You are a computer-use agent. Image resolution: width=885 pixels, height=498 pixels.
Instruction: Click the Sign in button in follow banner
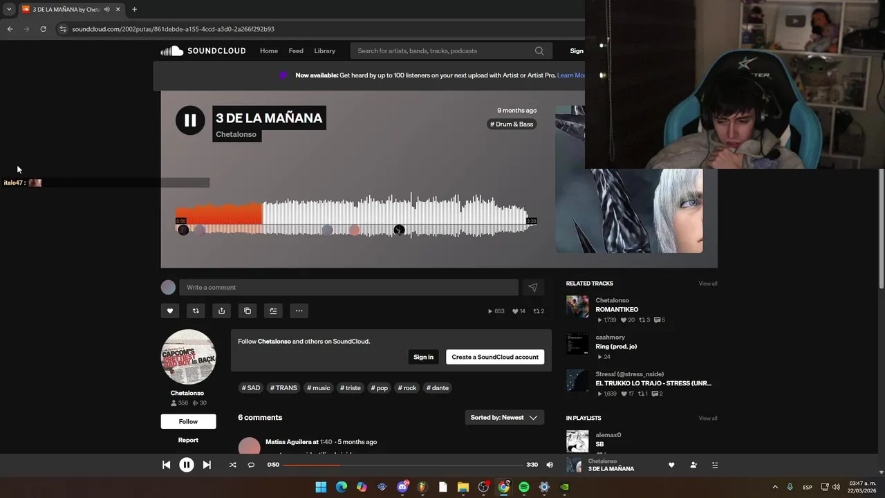pos(423,357)
